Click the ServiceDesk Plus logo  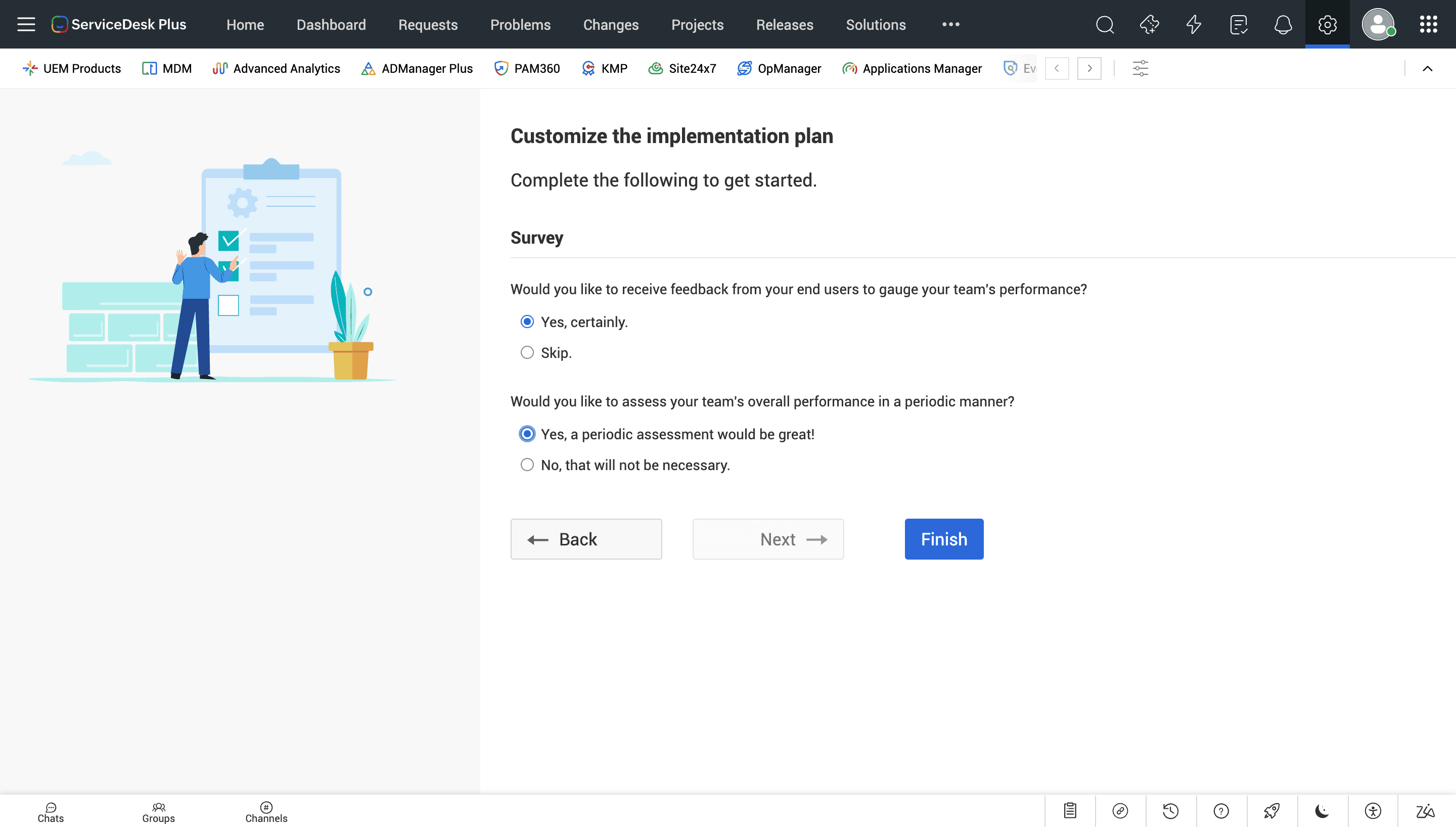click(119, 24)
